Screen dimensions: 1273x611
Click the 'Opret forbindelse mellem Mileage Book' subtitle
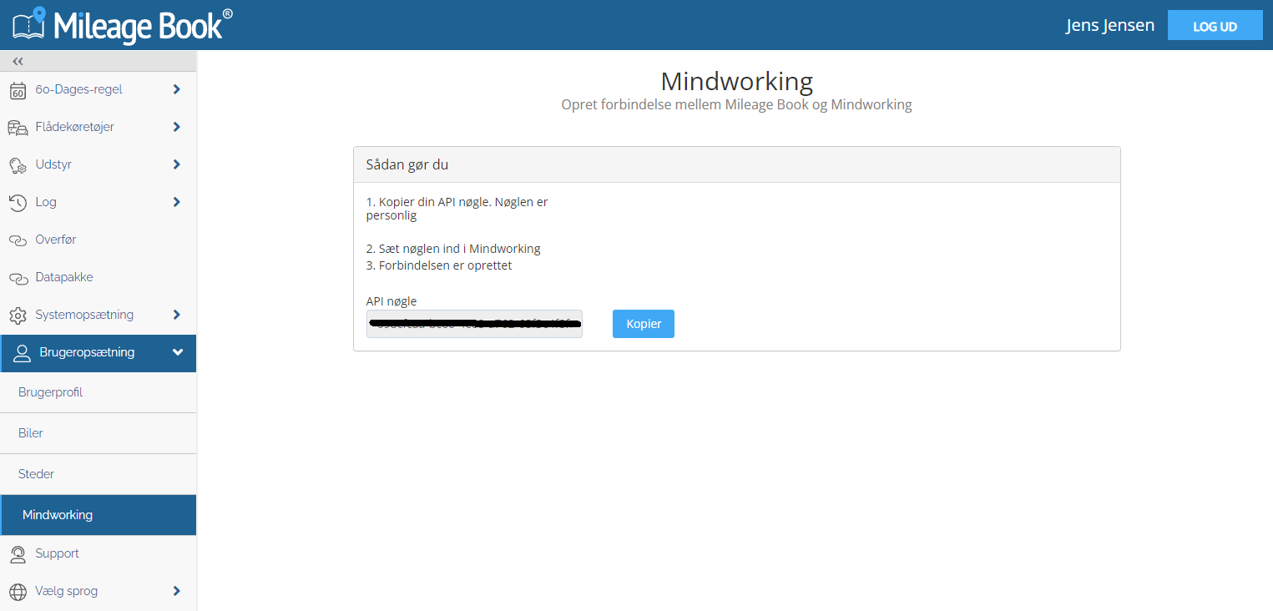pyautogui.click(x=737, y=105)
